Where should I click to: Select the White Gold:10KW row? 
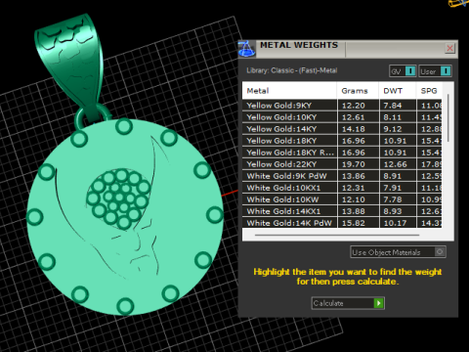(342, 199)
